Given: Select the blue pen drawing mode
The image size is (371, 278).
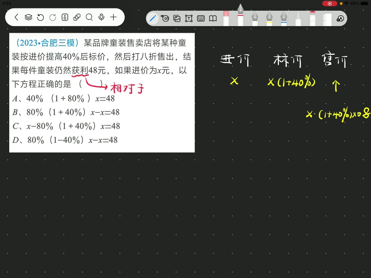Looking at the screenshot, I should point(153,18).
